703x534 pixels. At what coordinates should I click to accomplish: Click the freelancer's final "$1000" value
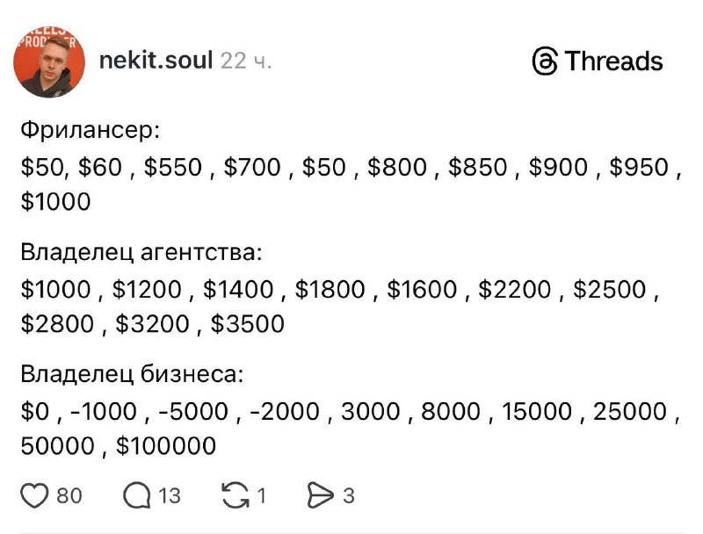[x=56, y=202]
